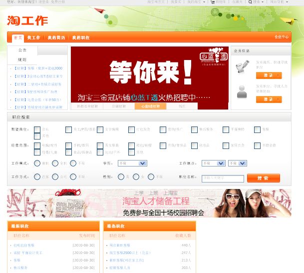Image resolution: width=304 pixels, height=273 pixels.
Task: Check the 平面模特 position checkbox
Action: point(226,129)
